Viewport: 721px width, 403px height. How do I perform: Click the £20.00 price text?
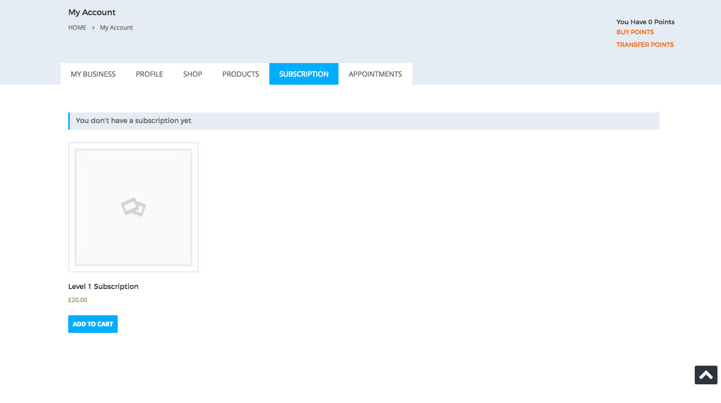coord(78,300)
